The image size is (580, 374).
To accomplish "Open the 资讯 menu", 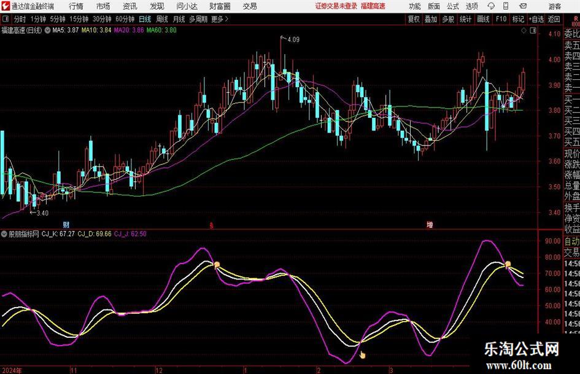I will 130,6.
